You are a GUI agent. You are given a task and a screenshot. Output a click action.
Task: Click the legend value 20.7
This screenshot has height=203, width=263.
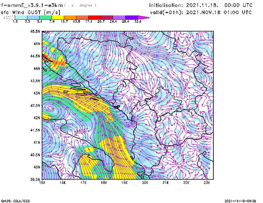point(101,21)
